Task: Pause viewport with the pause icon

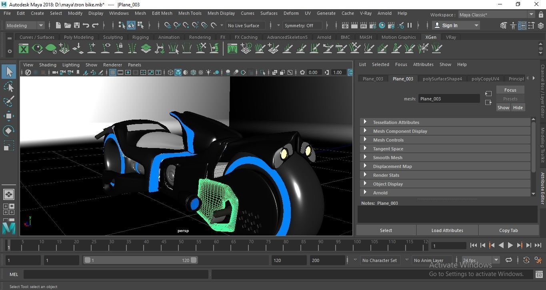Action: pos(410,25)
